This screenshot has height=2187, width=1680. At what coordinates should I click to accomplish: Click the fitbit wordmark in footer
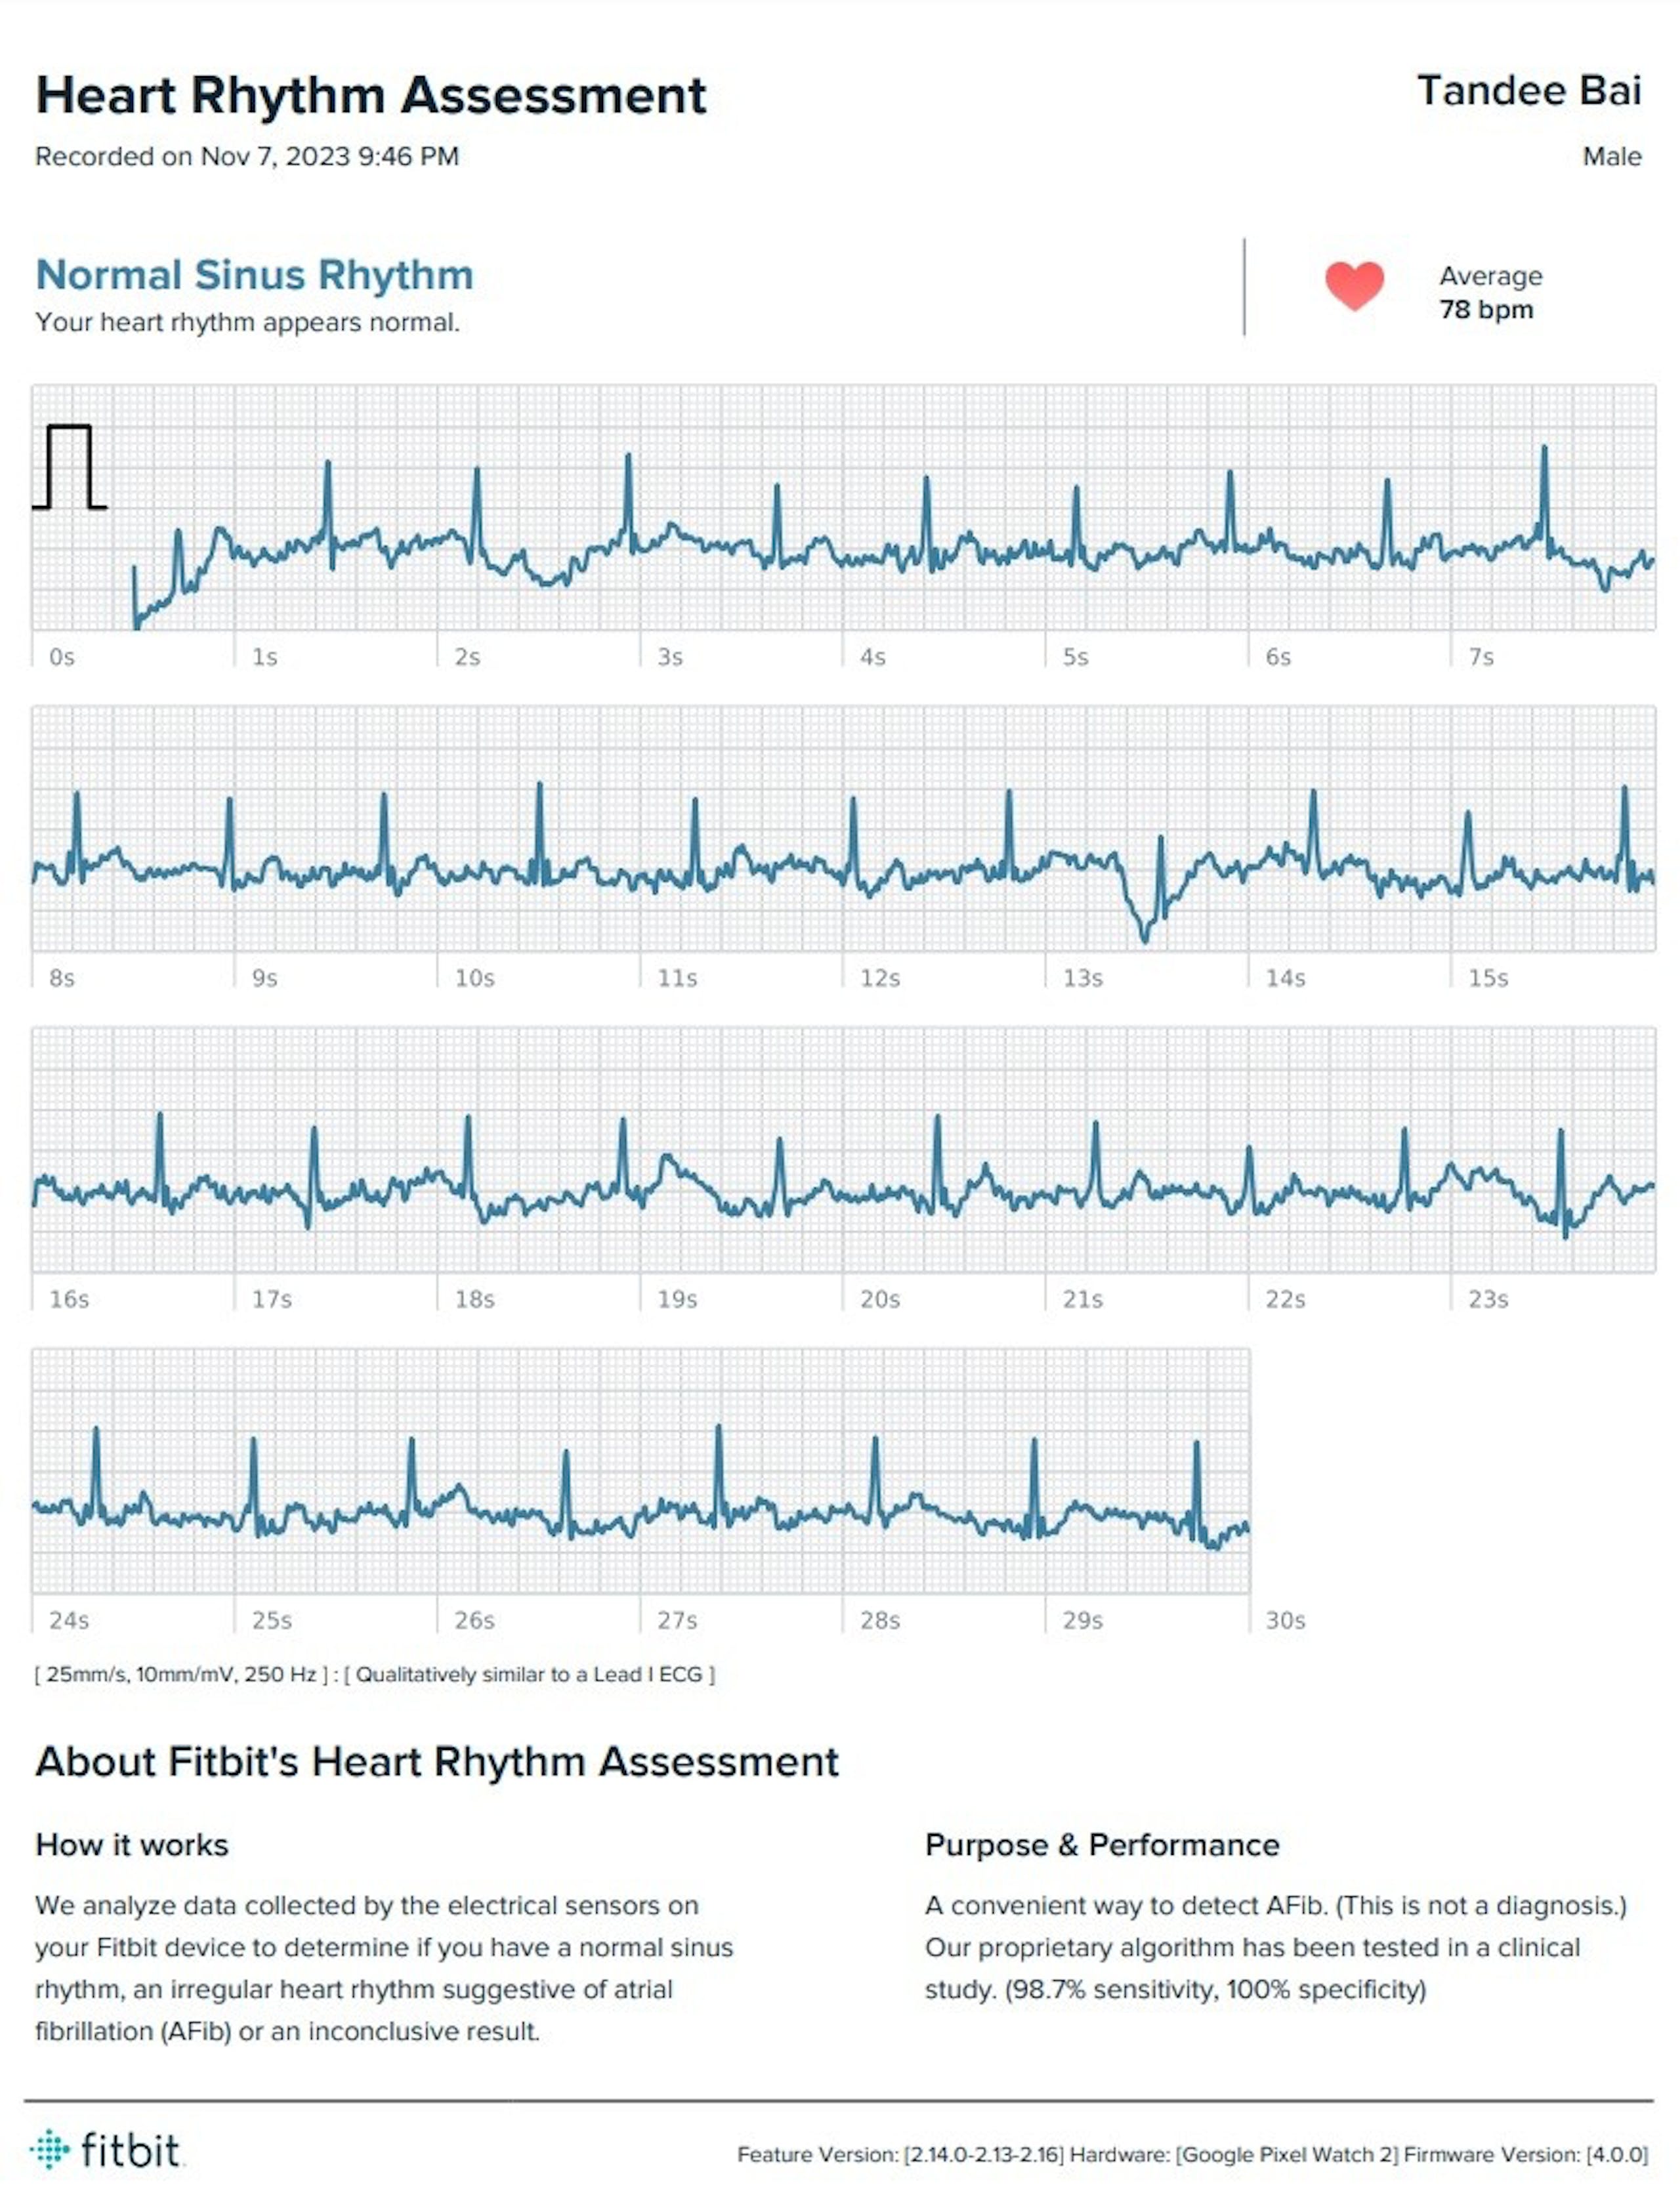coord(130,2149)
